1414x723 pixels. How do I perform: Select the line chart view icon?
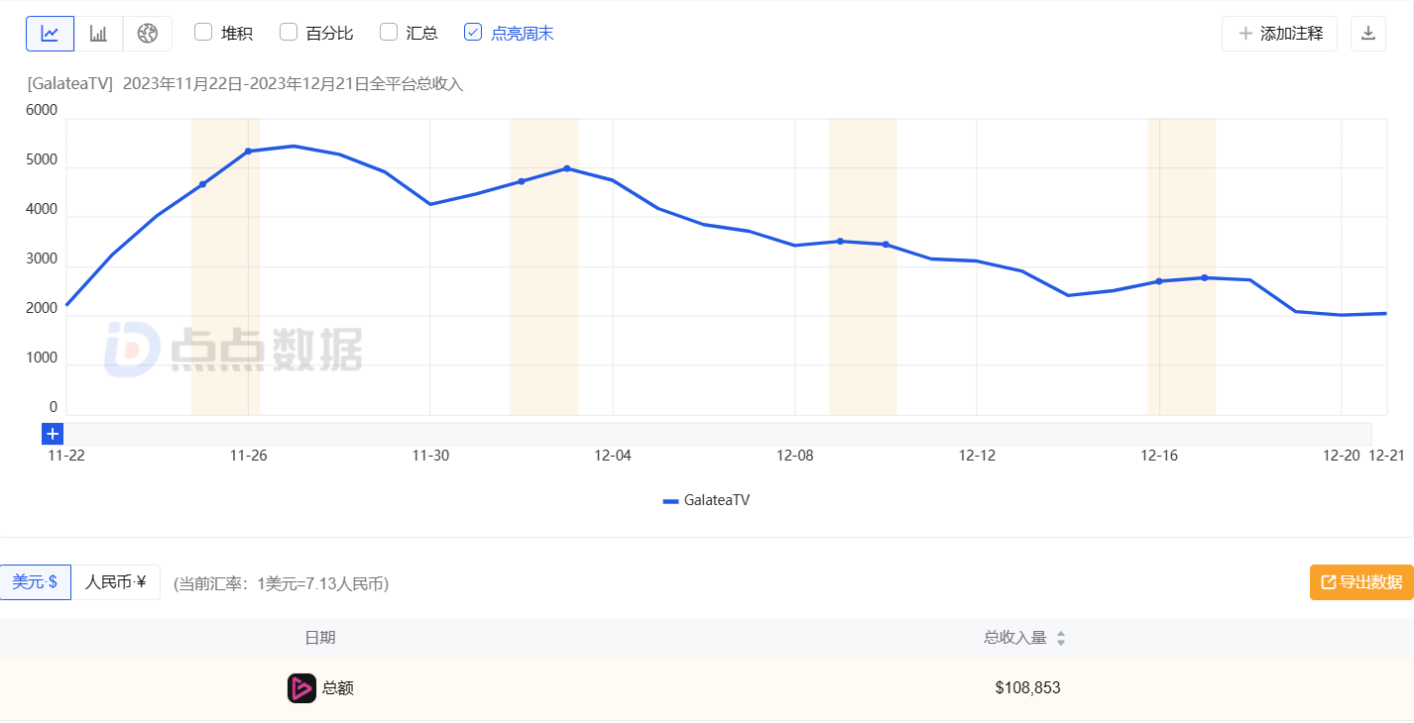tap(50, 34)
